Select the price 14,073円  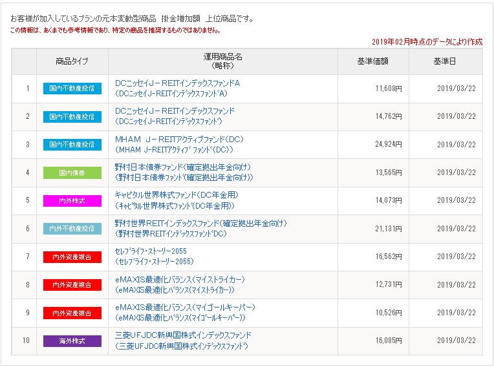389,200
